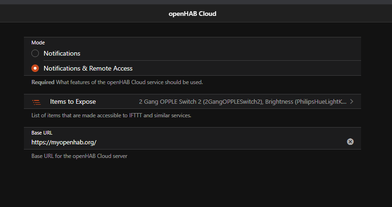Click the word Required in bold
The image size is (392, 207).
[43, 82]
